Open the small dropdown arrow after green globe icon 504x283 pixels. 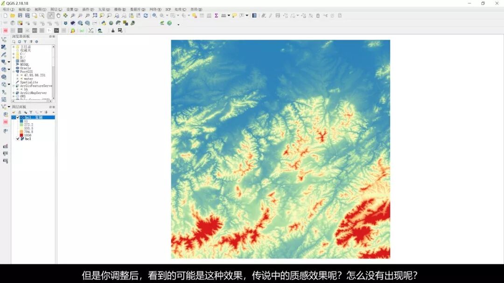click(178, 25)
